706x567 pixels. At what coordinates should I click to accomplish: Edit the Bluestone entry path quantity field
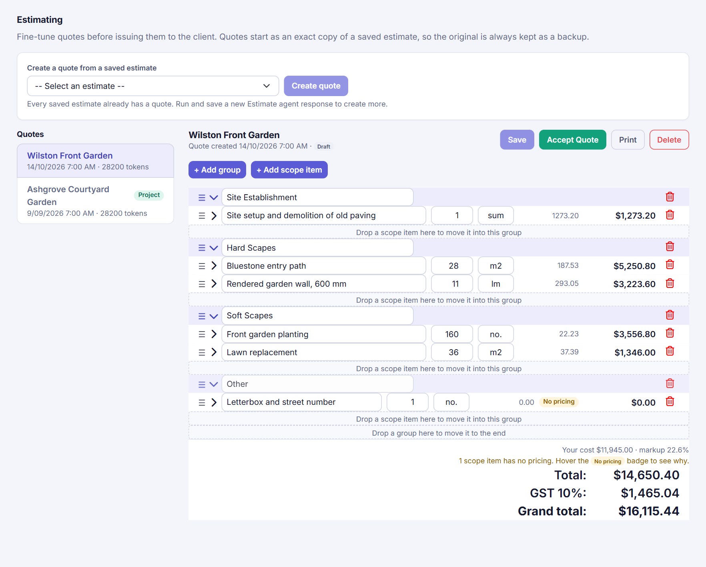[x=452, y=266]
